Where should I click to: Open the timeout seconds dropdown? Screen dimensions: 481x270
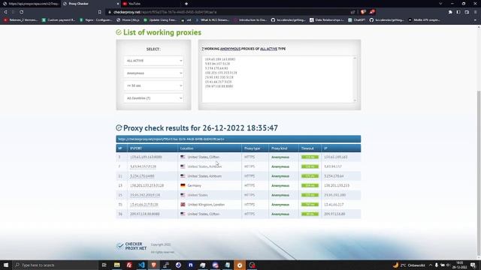click(153, 85)
